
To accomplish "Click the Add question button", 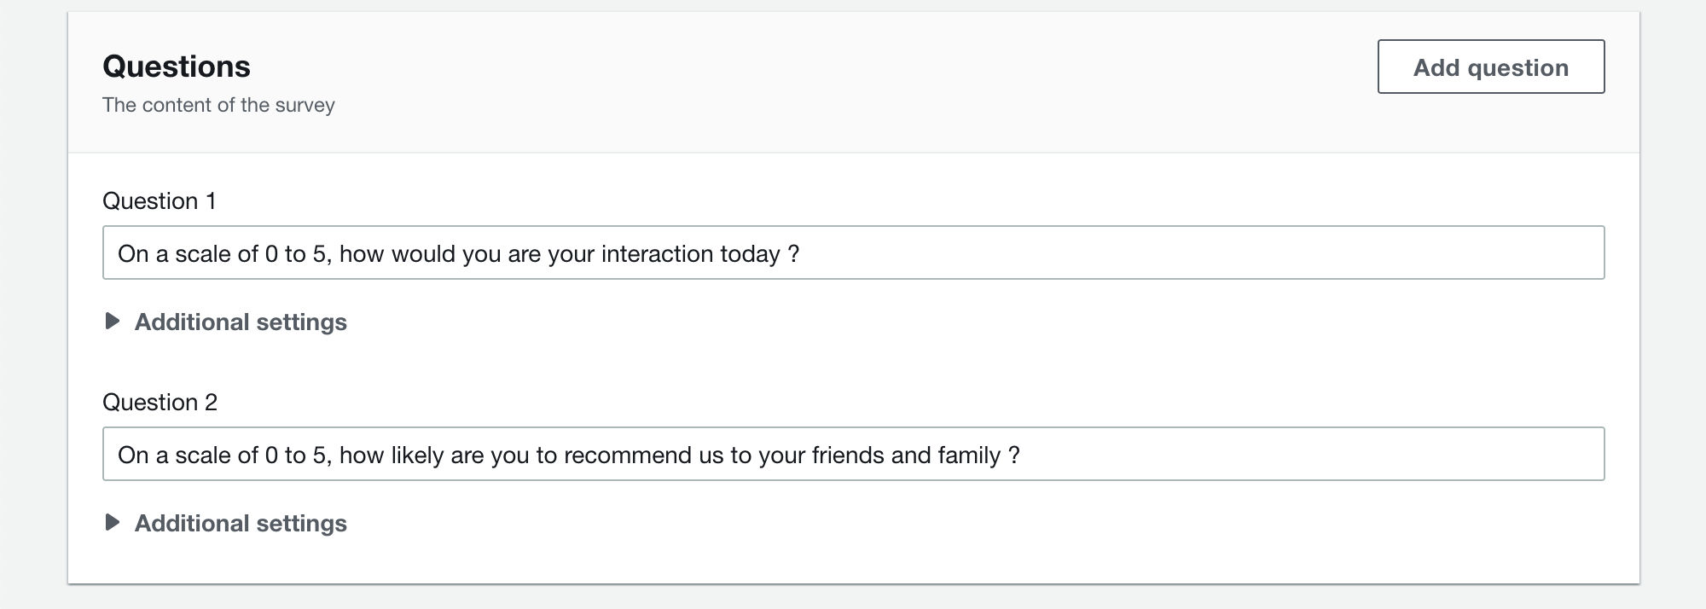I will click(x=1490, y=67).
